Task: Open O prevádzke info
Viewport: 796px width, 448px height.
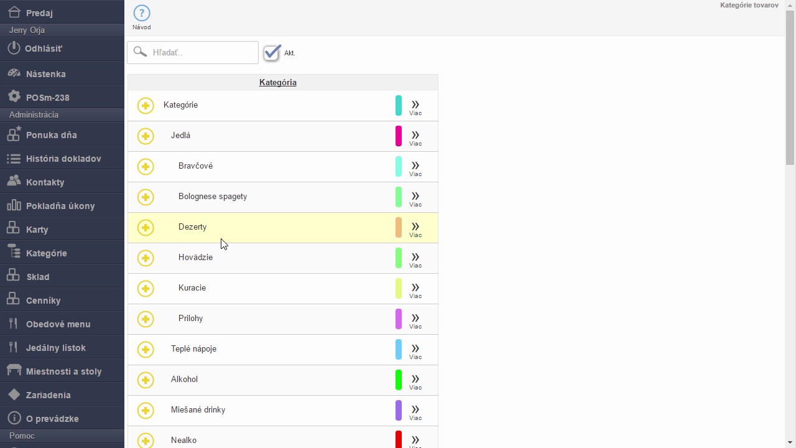Action: pyautogui.click(x=62, y=418)
